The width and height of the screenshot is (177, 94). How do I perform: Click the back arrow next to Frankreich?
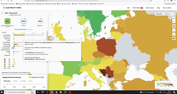[x=2, y=13]
